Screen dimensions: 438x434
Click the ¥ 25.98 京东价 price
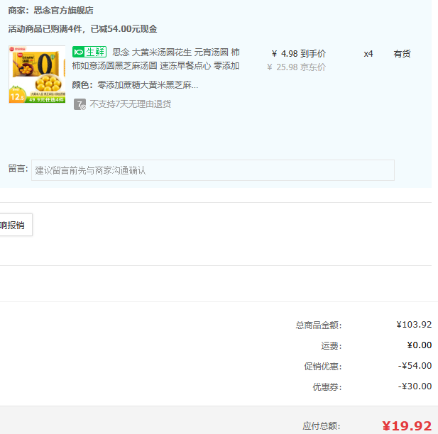296,67
